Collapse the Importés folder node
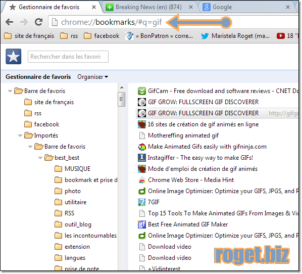 point(20,135)
